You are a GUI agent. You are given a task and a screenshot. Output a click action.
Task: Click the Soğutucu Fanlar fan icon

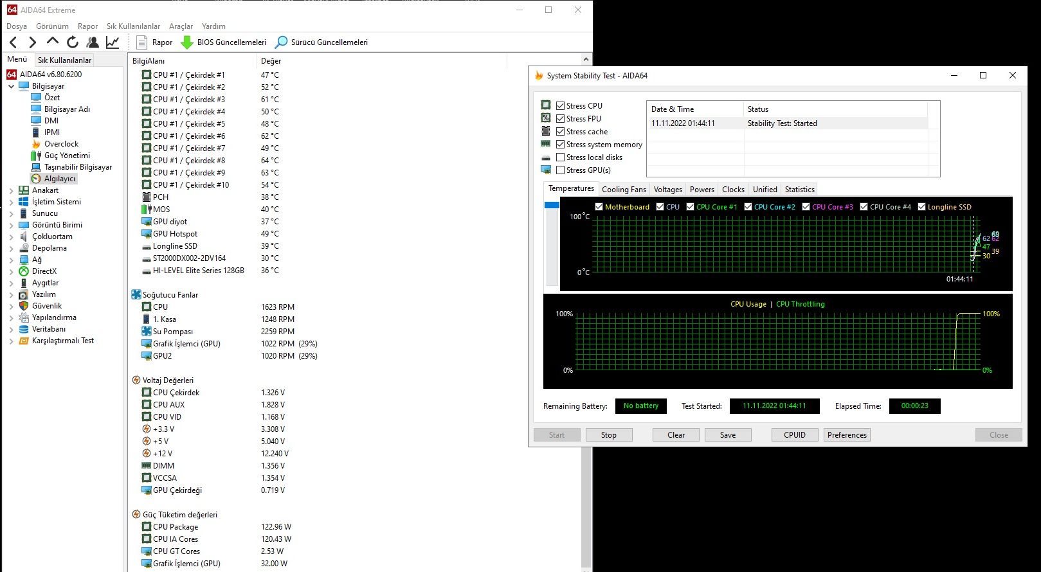click(136, 295)
